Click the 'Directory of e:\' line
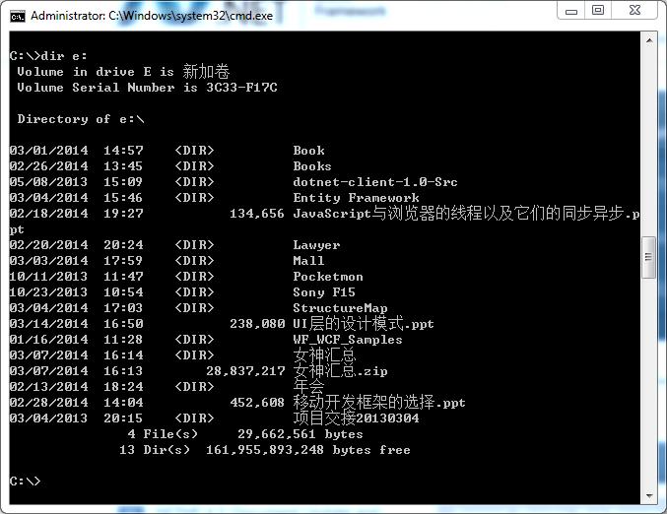Viewport: 667px width, 514px height. coord(81,119)
